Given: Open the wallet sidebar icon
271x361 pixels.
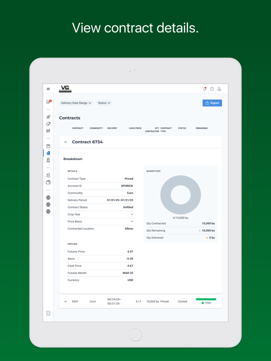Looking at the screenshot, I should click(x=48, y=182).
